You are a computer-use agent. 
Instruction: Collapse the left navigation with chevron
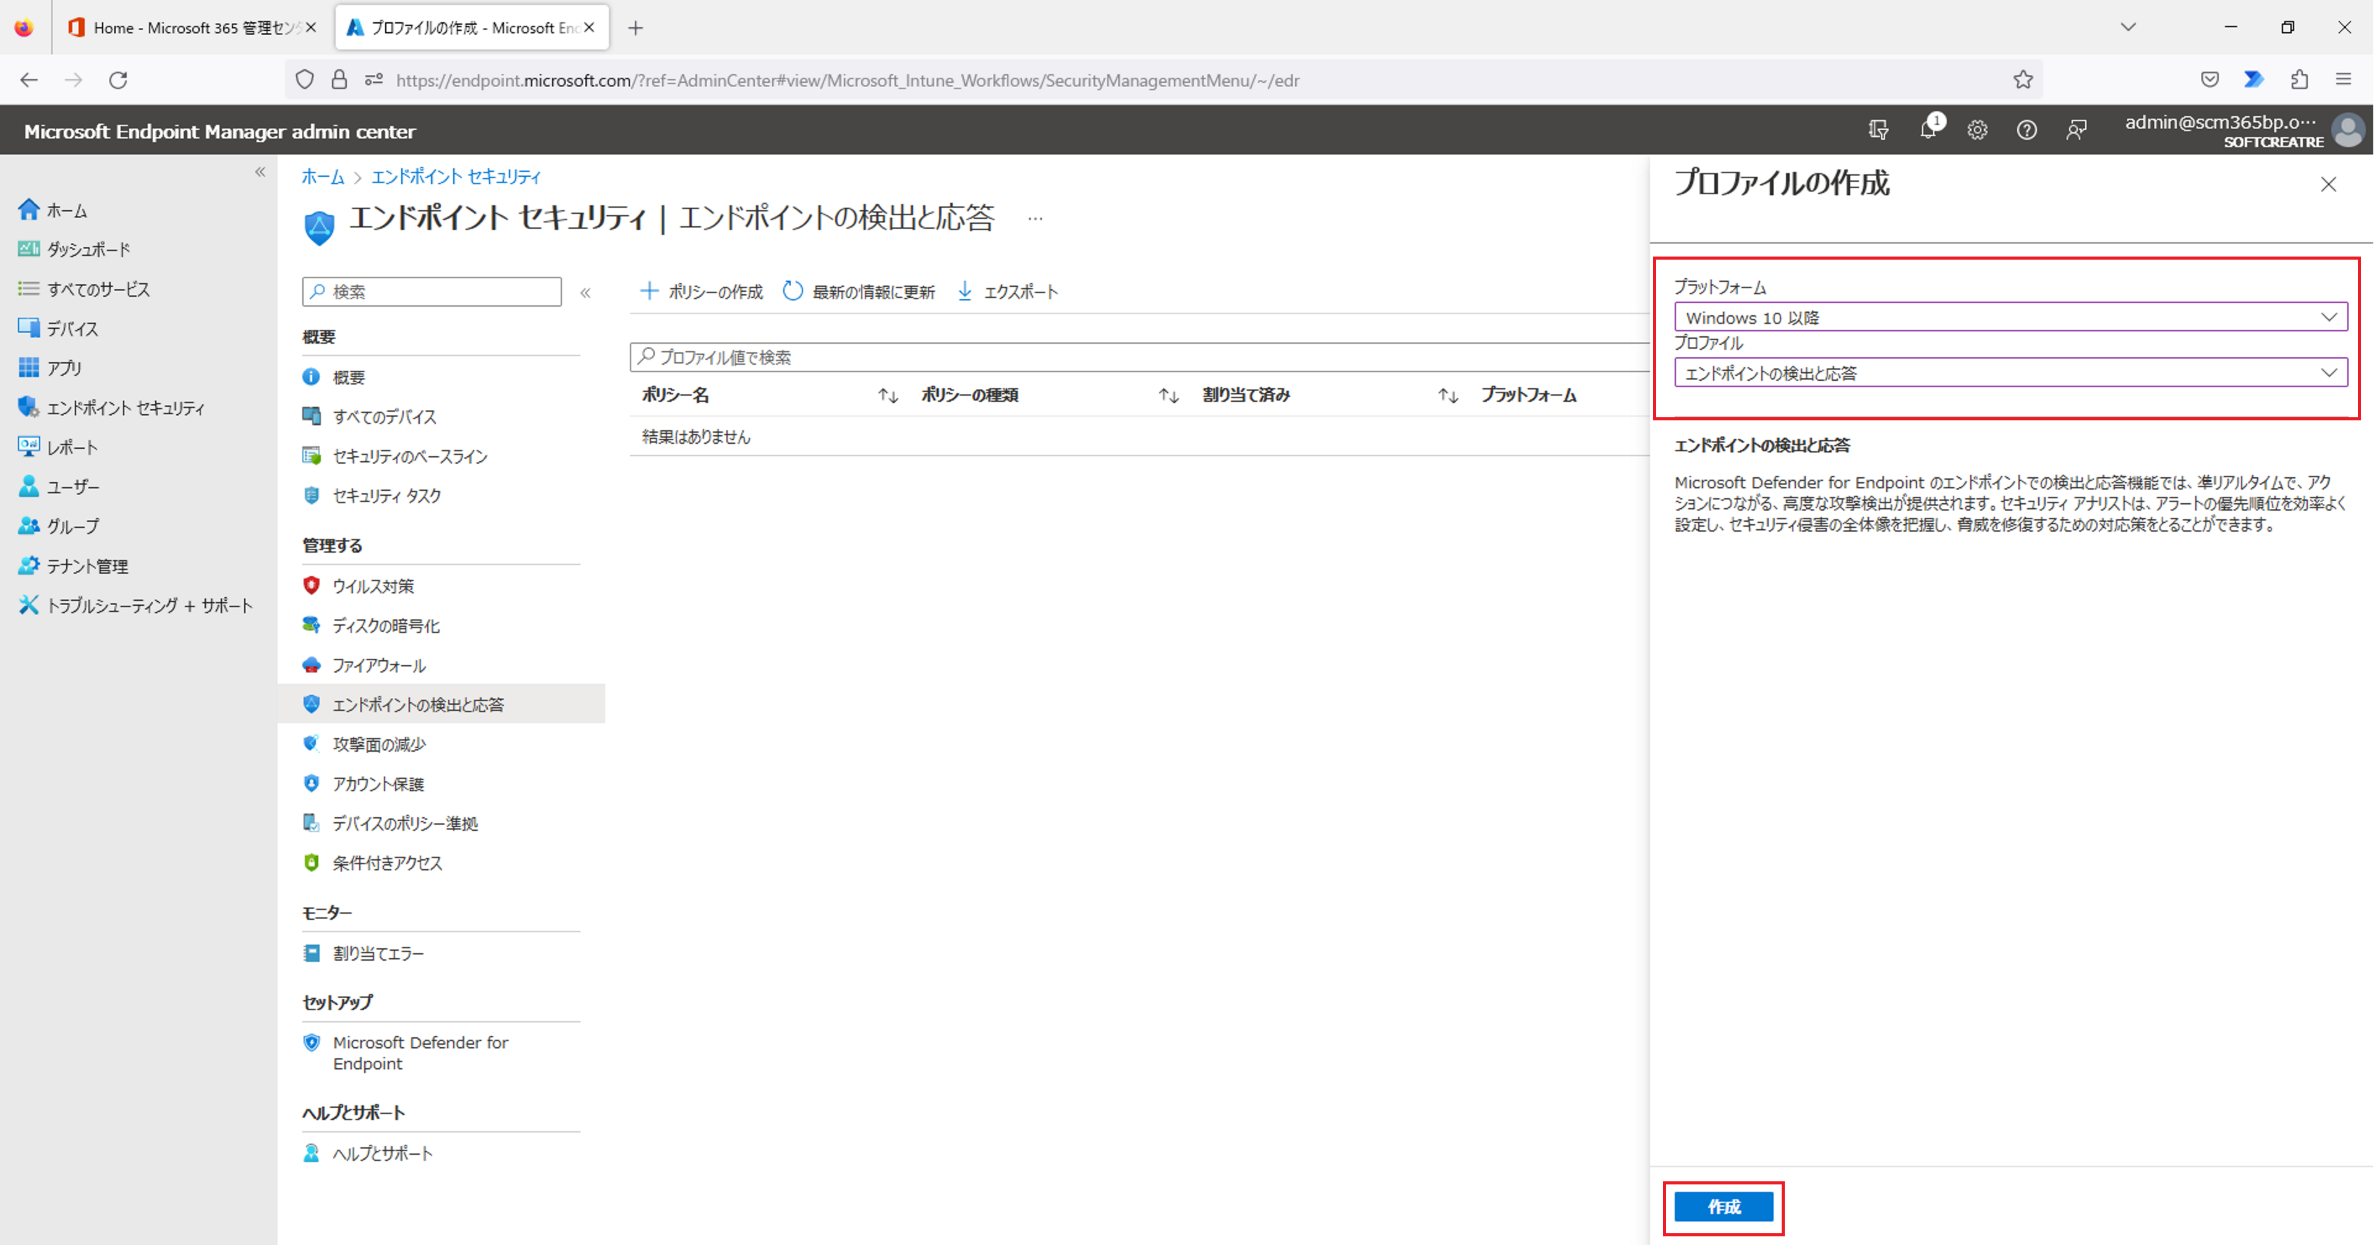260,172
